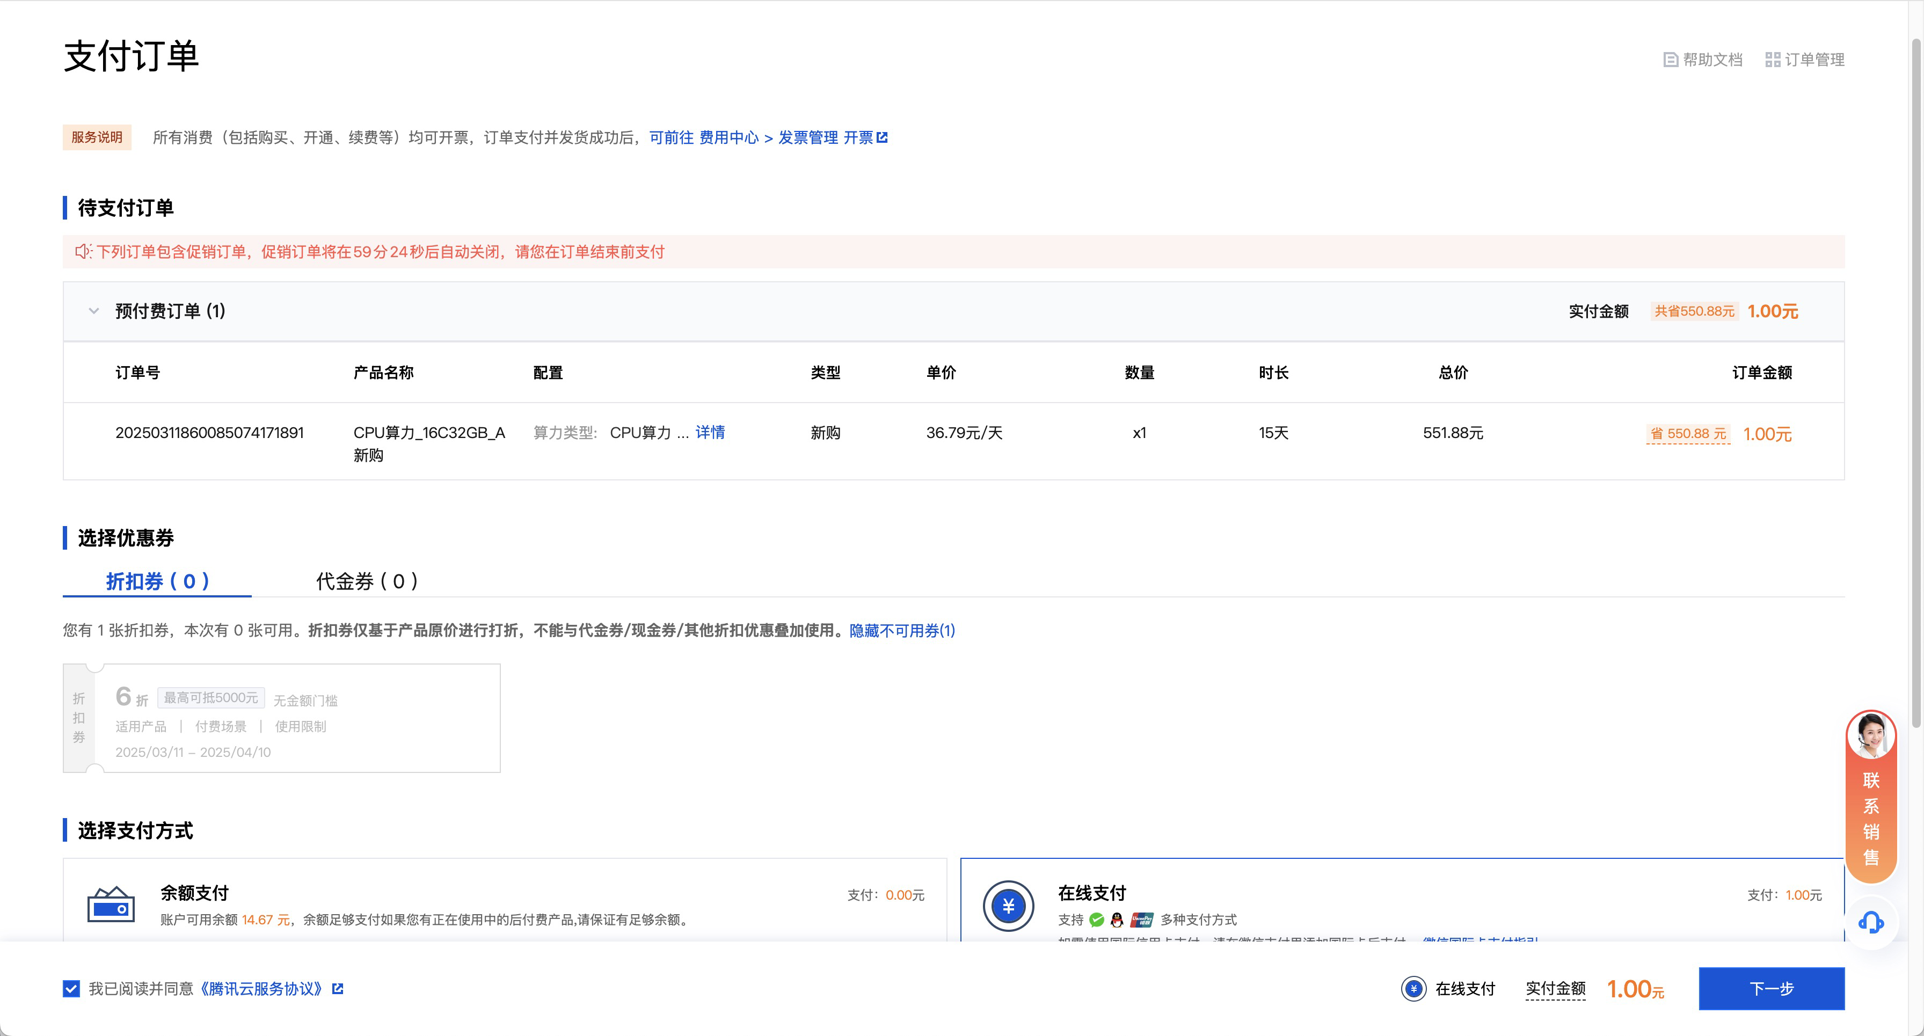Select the 折扣券 (0) tab
Viewport: 1924px width, 1036px height.
(x=157, y=581)
